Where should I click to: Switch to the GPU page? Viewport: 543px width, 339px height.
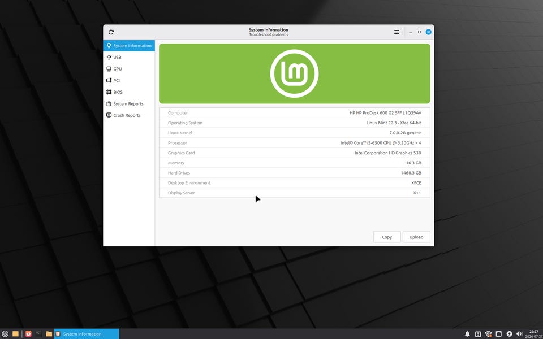point(129,69)
